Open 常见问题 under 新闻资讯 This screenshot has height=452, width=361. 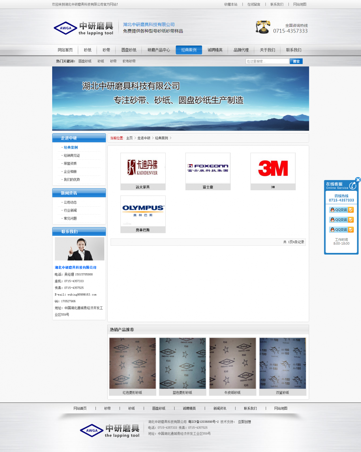pos(70,218)
